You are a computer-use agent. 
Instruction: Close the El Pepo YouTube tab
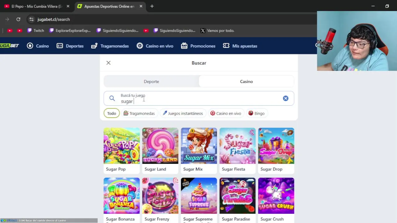[68, 6]
